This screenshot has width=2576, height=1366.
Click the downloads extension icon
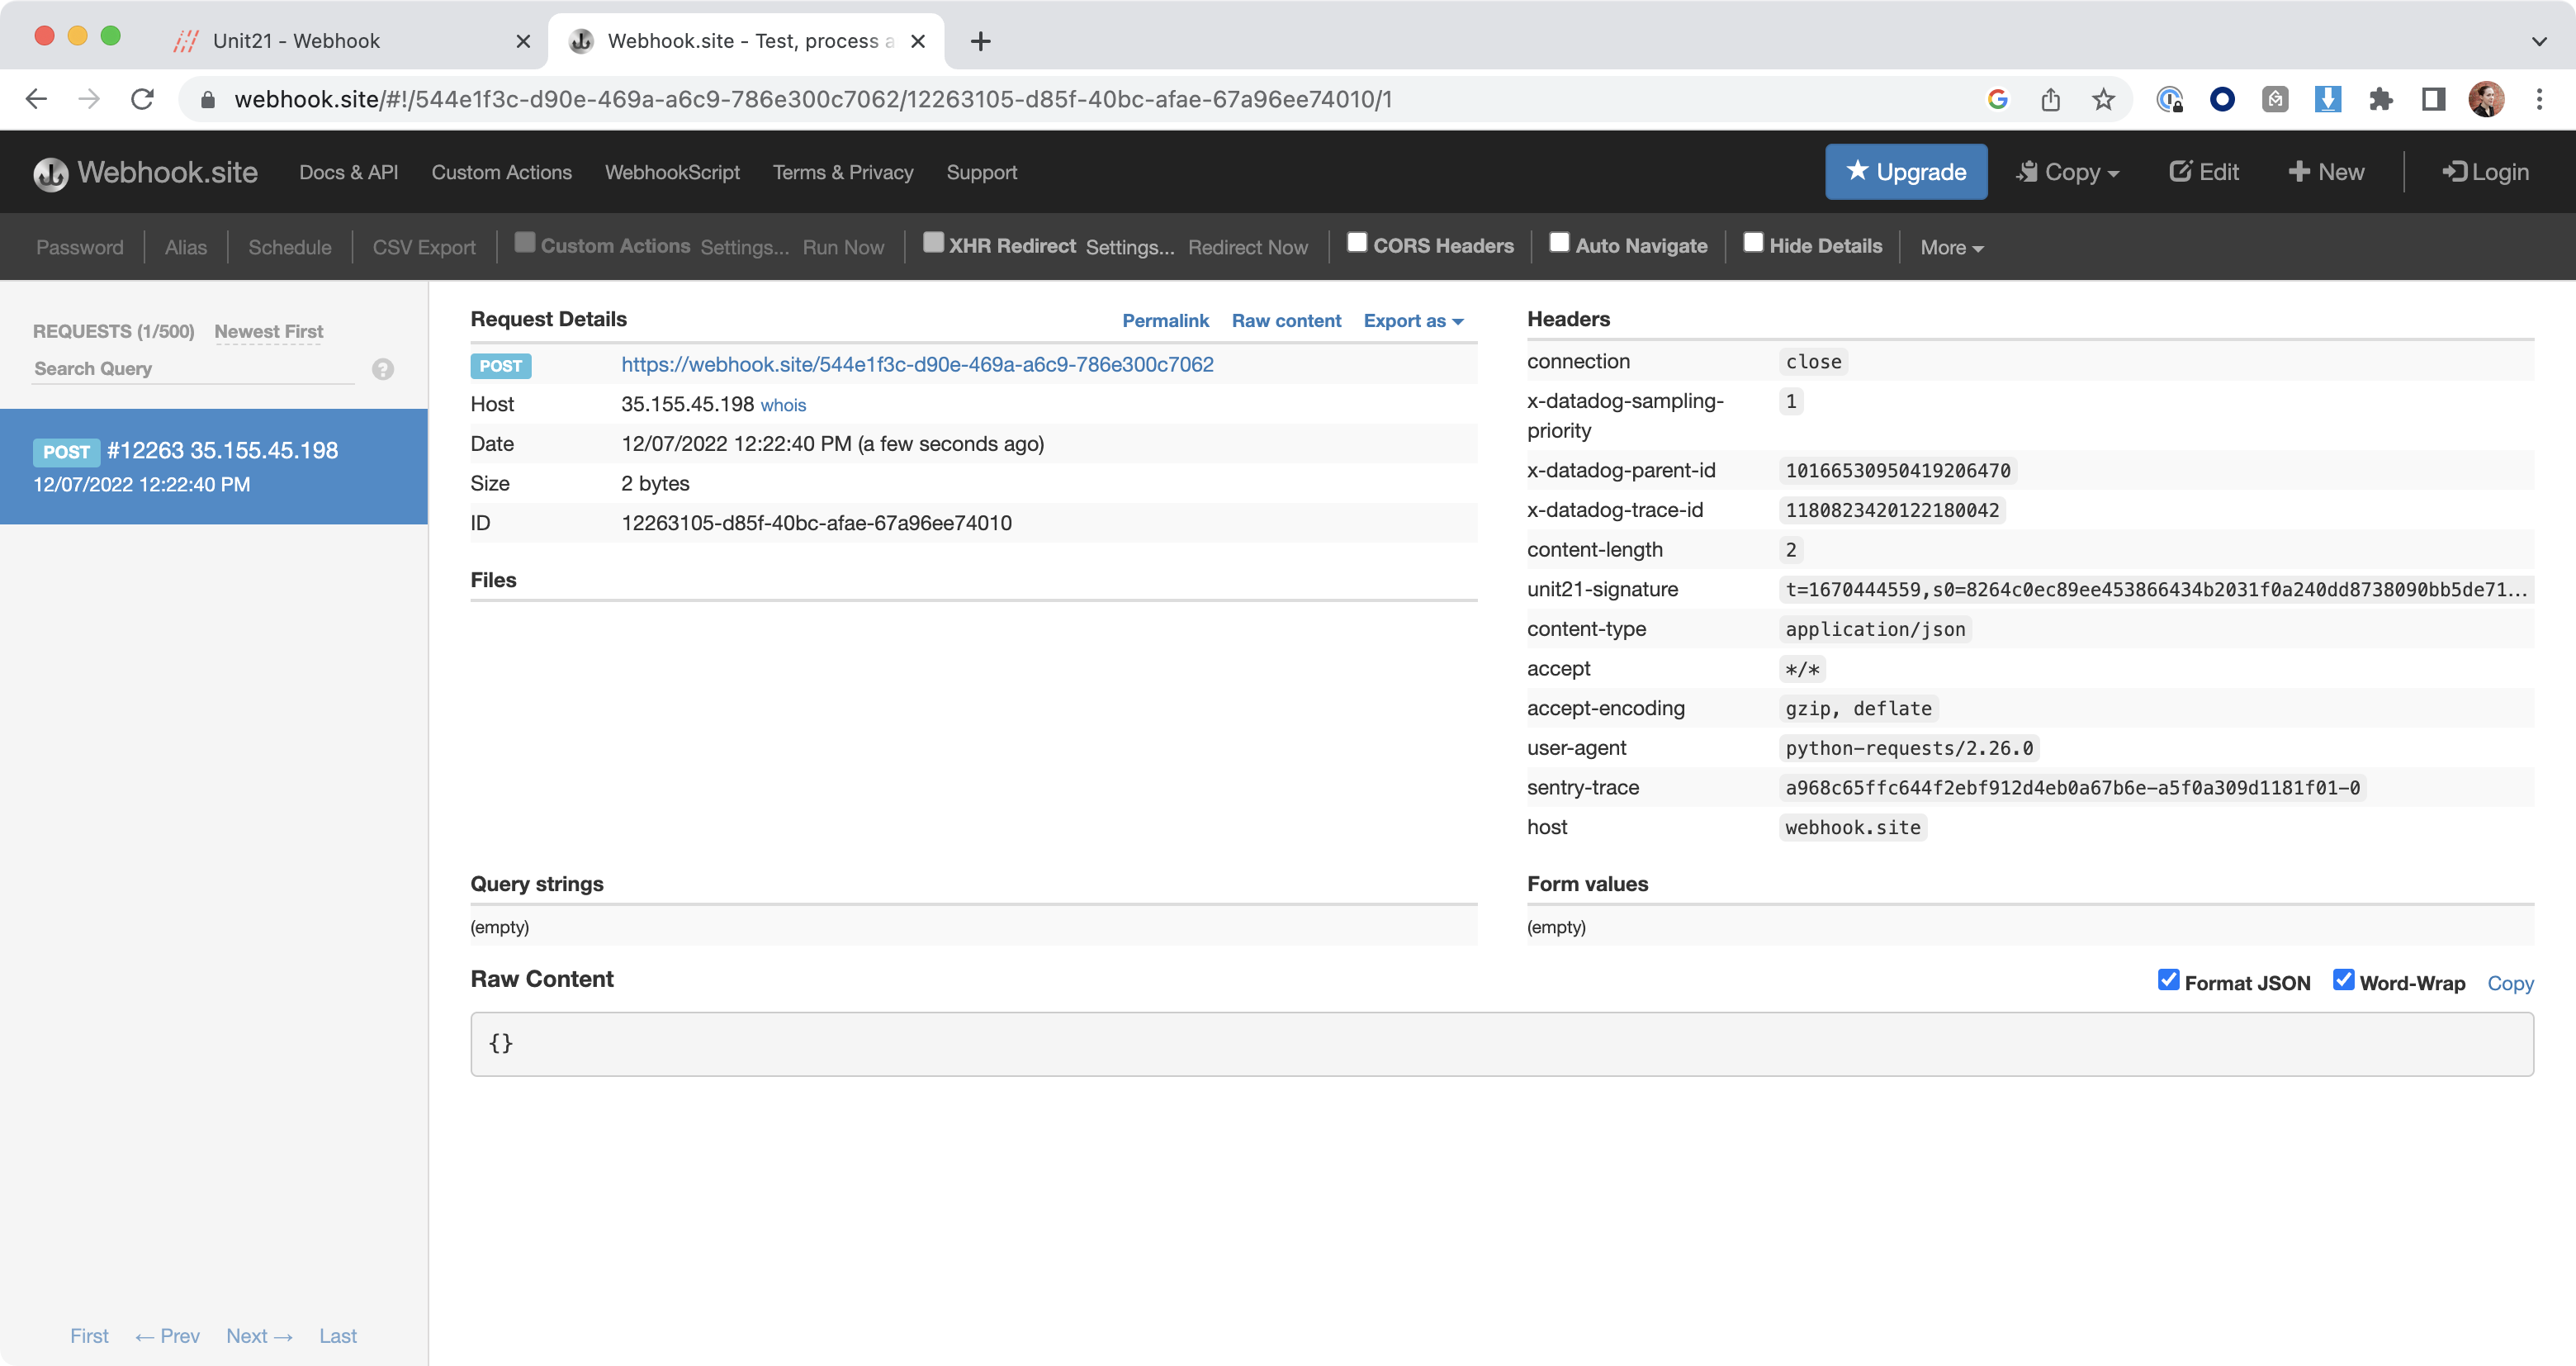(x=2327, y=99)
